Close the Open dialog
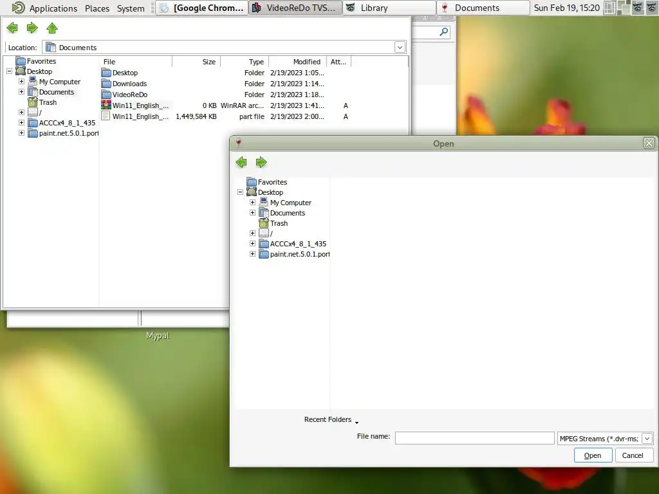 (x=649, y=143)
